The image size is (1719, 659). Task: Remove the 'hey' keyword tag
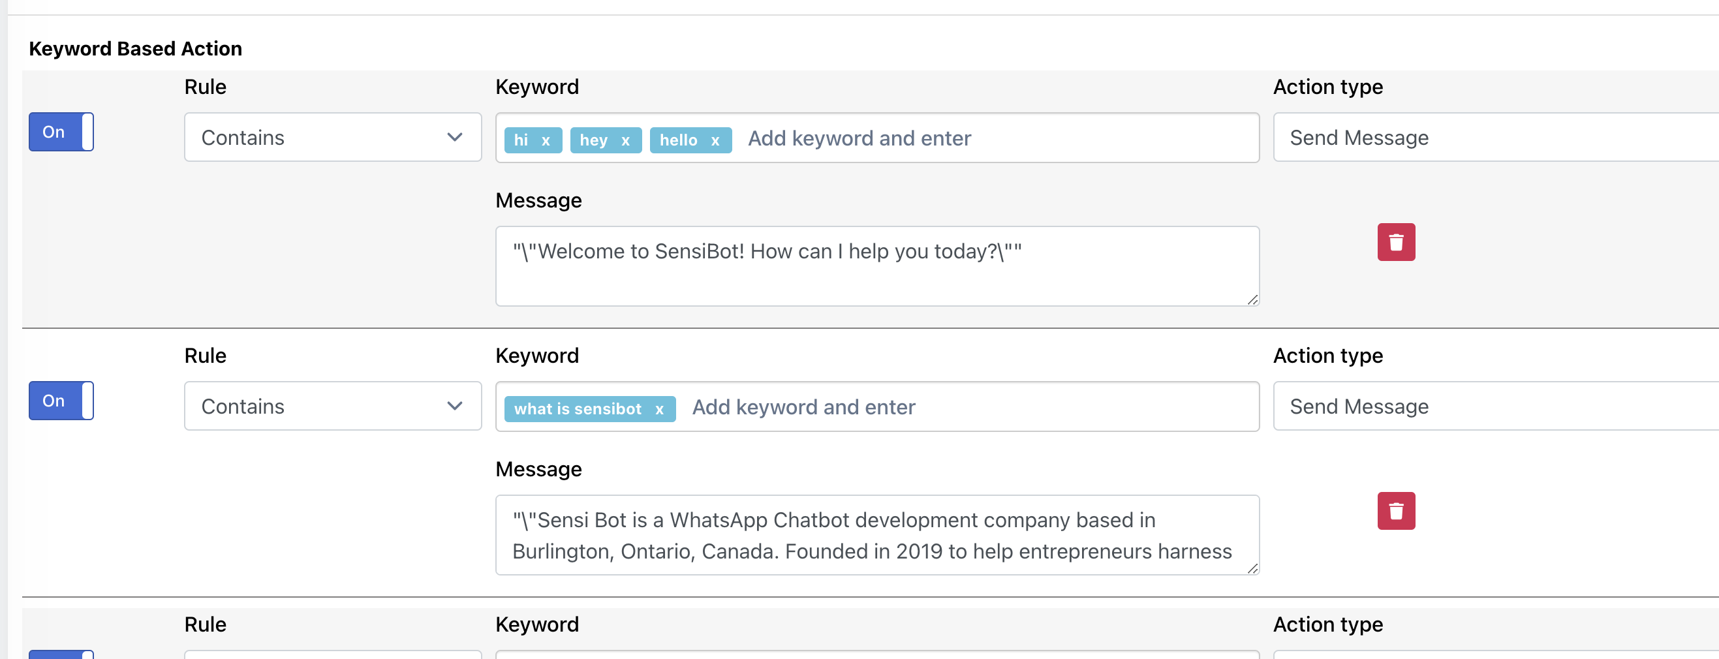tap(625, 140)
